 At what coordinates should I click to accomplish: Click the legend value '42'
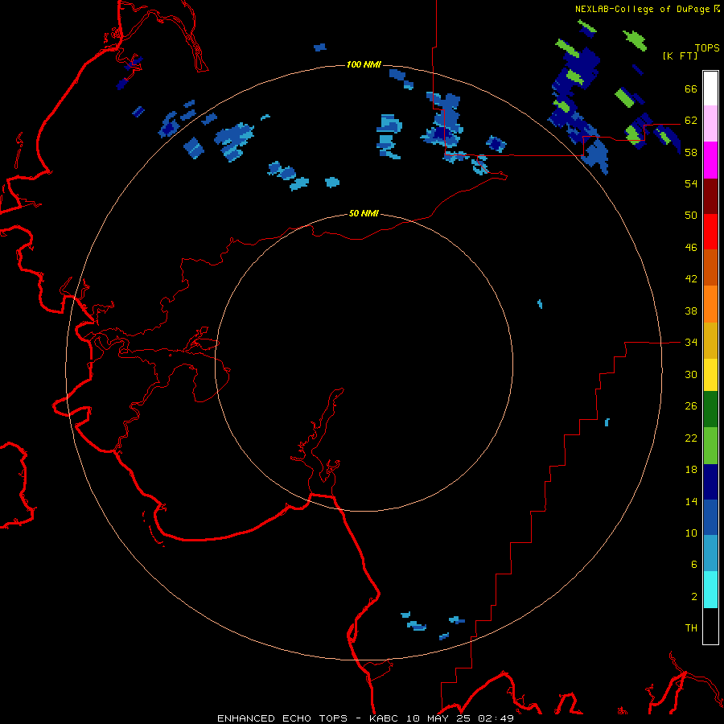coord(691,279)
